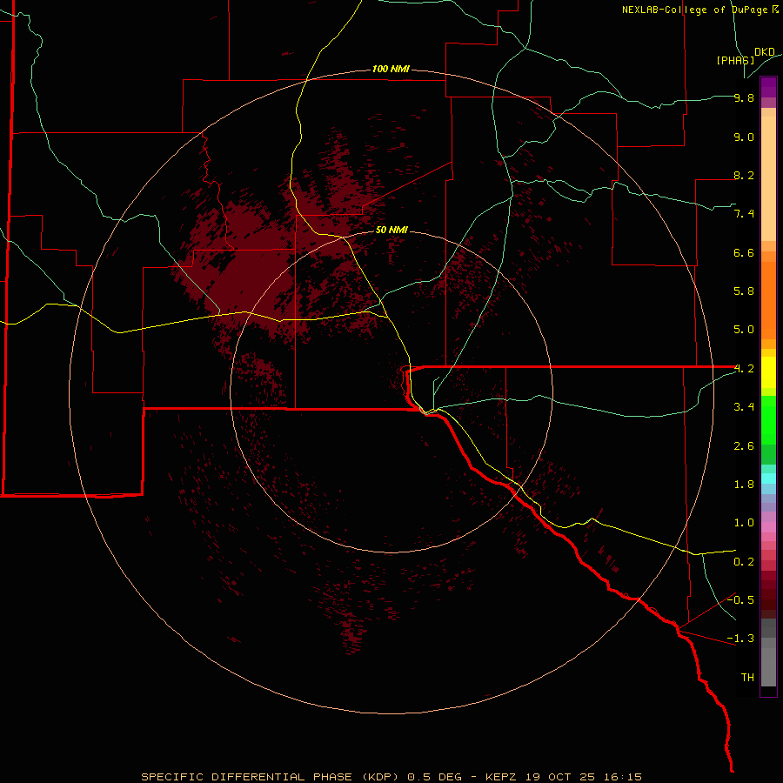Click the KEPZ station identifier
The height and width of the screenshot is (783, 783).
[x=502, y=777]
